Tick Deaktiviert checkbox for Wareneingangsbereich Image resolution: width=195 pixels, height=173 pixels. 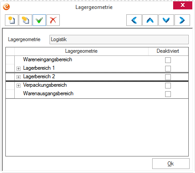168,60
